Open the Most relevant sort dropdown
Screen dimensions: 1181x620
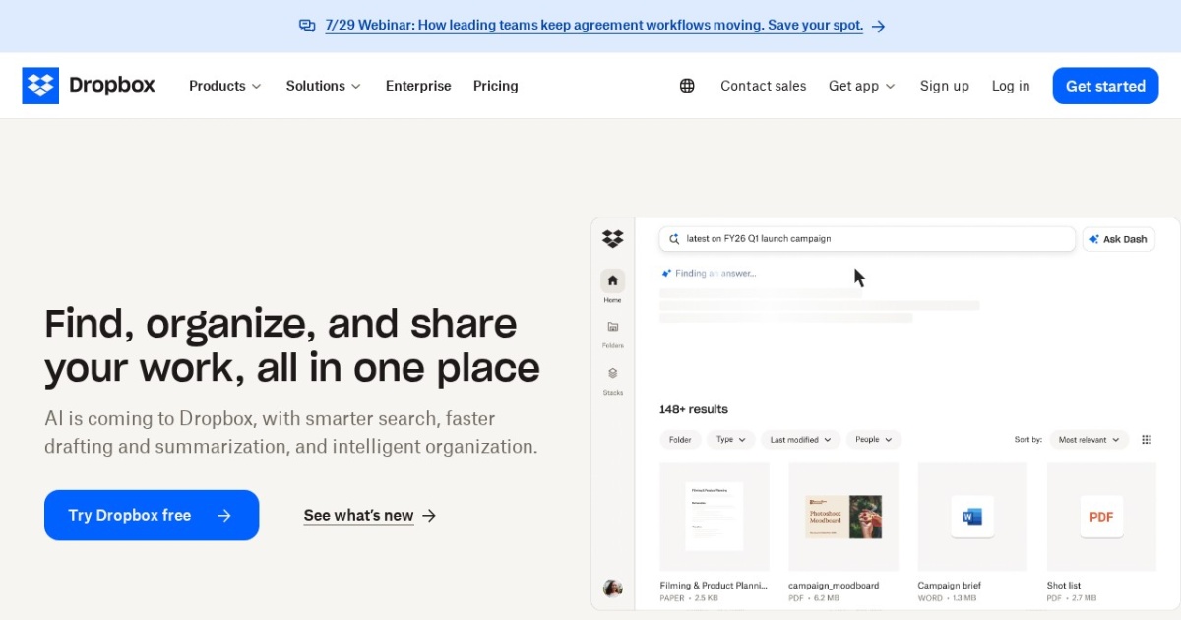click(1089, 440)
